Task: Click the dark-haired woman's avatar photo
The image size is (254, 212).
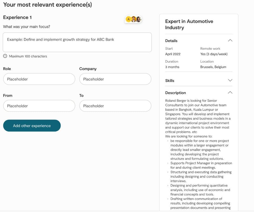Action: click(x=138, y=19)
